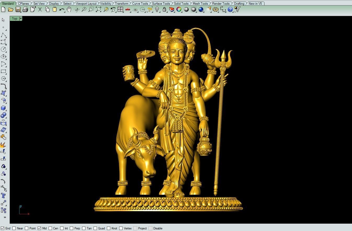Open the New in V5 tab
Screen dimensions: 352x231
click(x=255, y=4)
